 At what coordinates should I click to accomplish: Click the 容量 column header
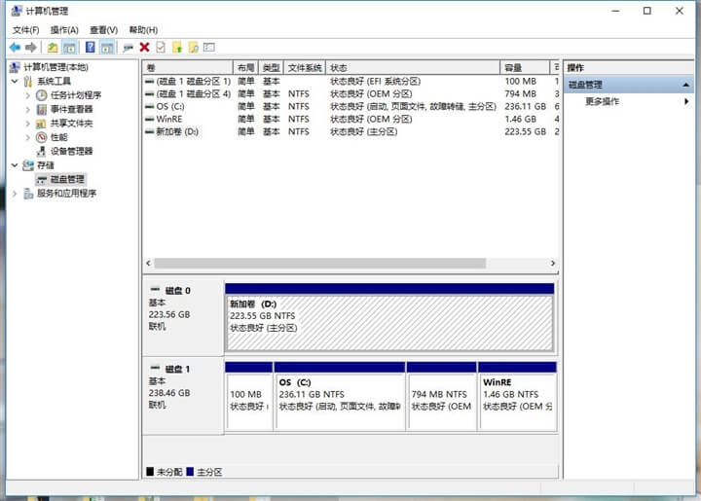click(513, 67)
